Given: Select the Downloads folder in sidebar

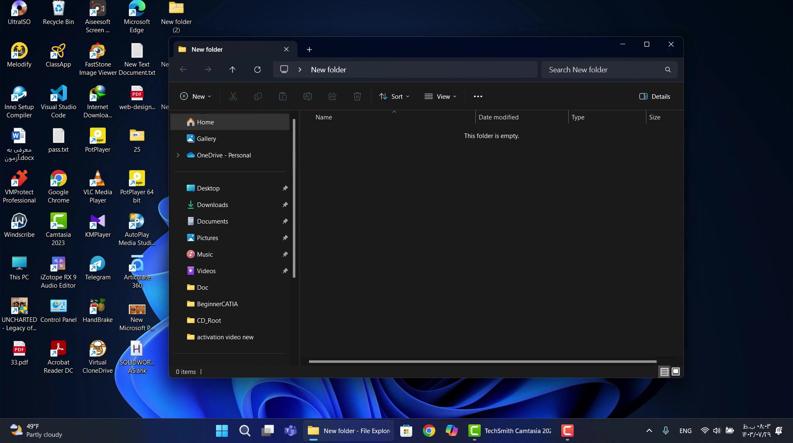Looking at the screenshot, I should 212,205.
